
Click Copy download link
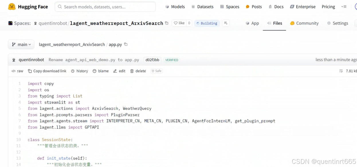coord(47,71)
